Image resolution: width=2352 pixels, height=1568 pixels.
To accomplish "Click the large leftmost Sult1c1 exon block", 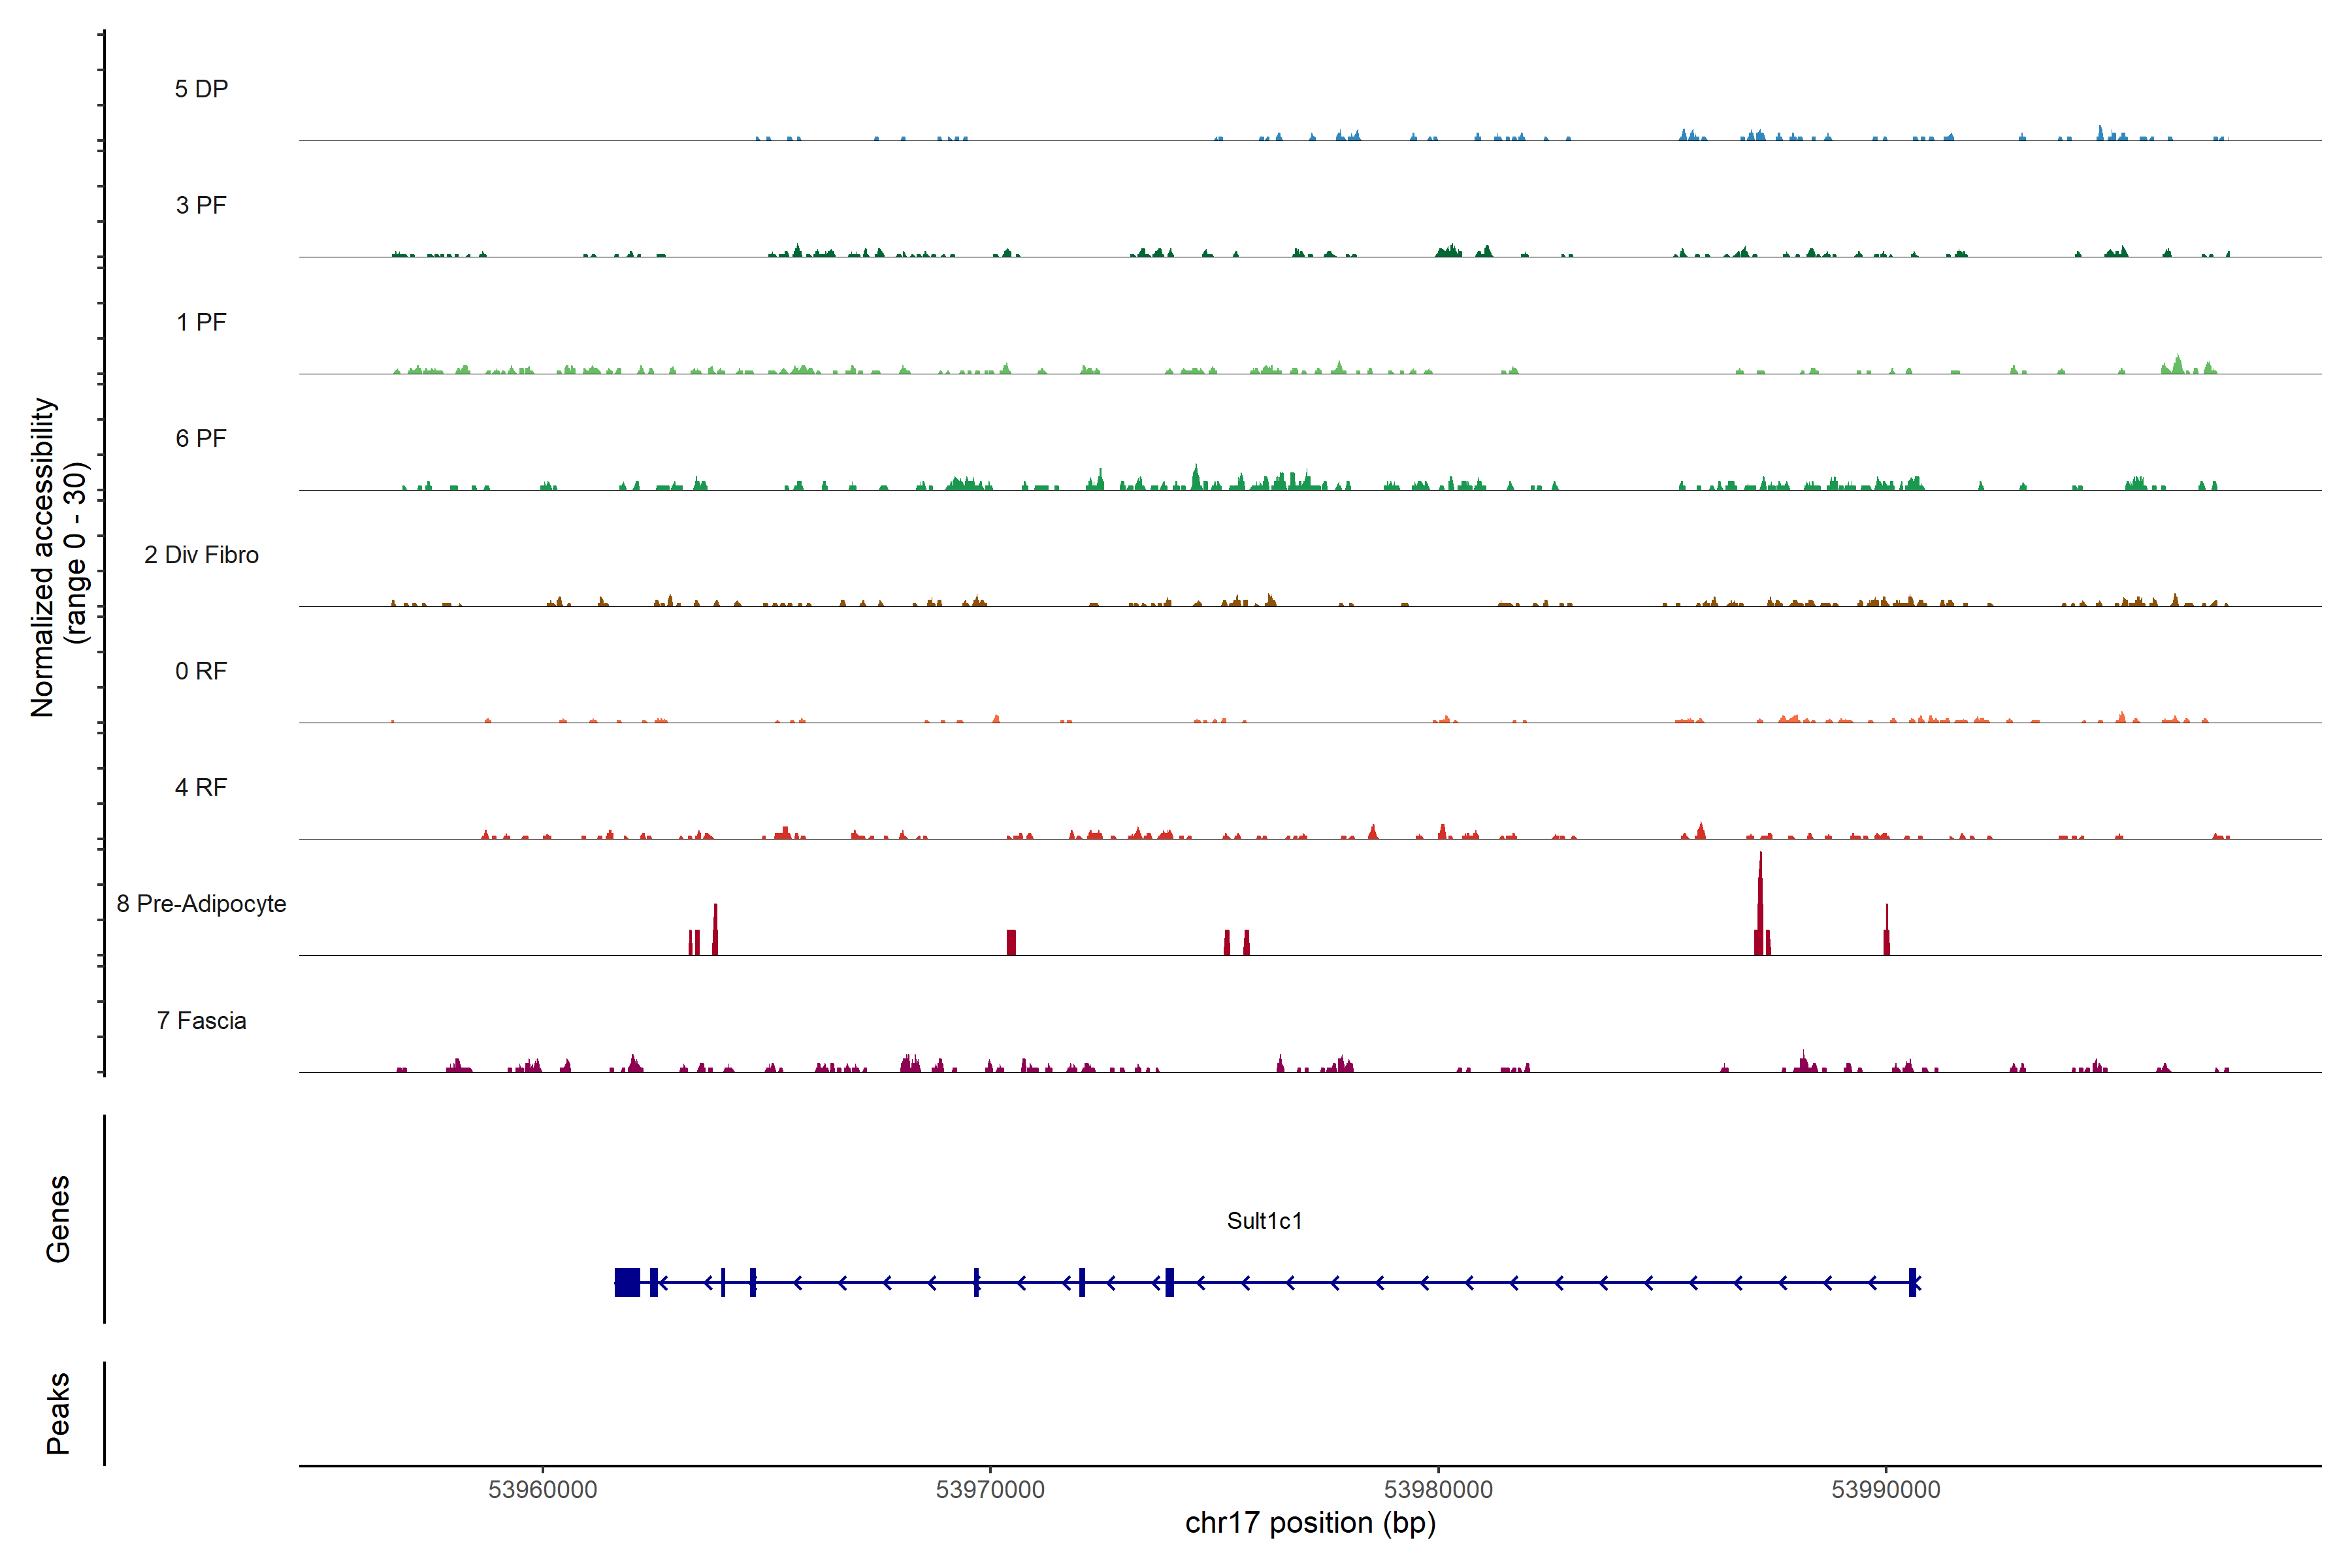I will pyautogui.click(x=627, y=1282).
